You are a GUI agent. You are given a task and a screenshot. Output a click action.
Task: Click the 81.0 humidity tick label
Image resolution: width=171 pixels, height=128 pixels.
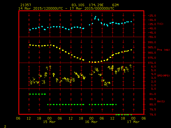pyautogui.click(x=153, y=94)
